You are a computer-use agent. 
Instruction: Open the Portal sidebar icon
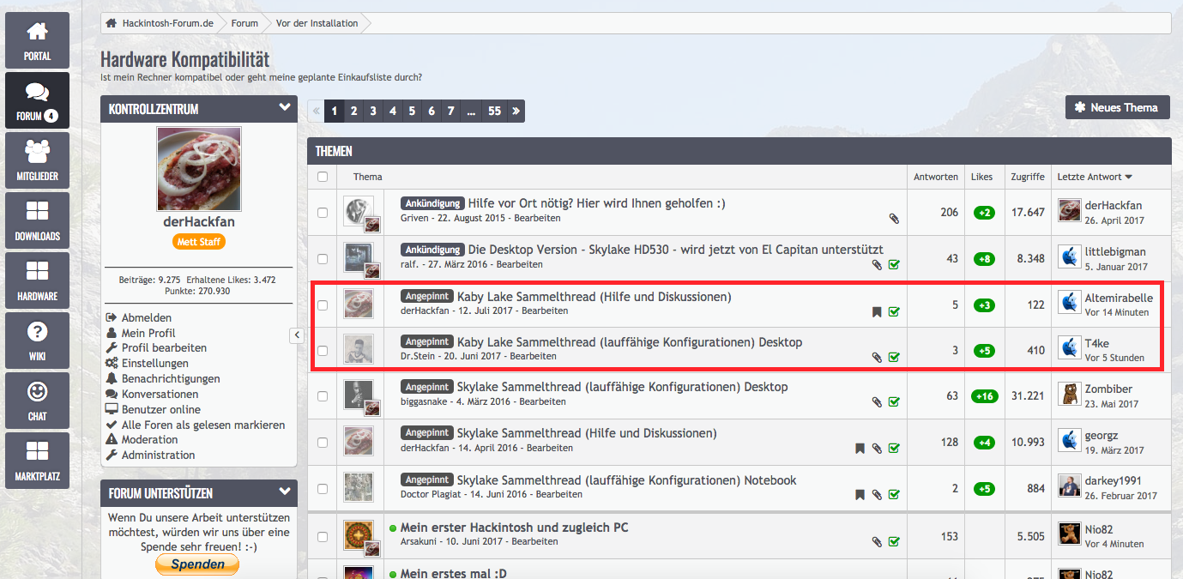[x=37, y=40]
